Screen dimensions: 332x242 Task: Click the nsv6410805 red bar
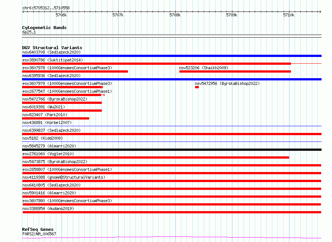(x=172, y=189)
